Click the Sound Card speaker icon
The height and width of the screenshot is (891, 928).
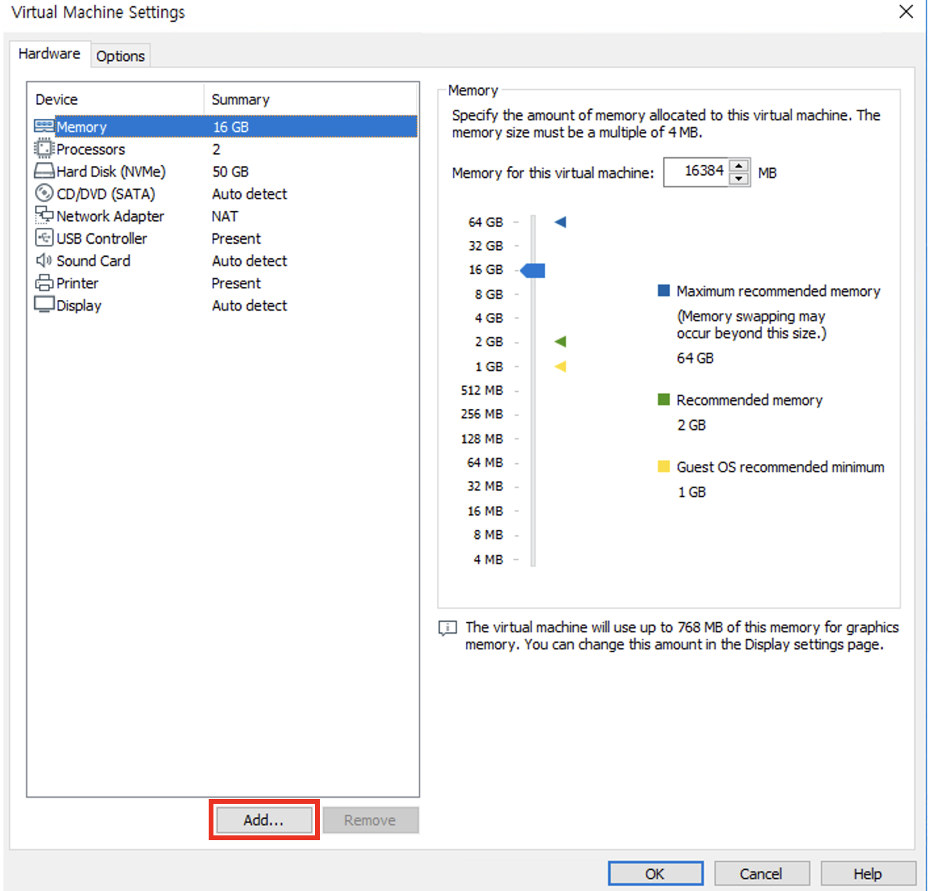click(44, 260)
